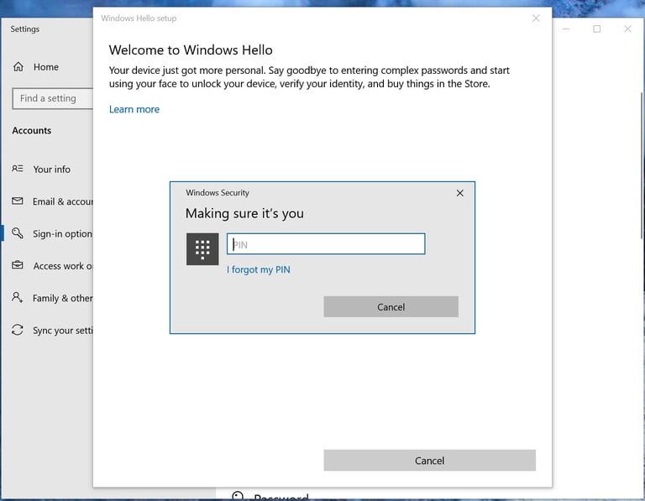Cancel the Windows Hello setup

click(429, 461)
